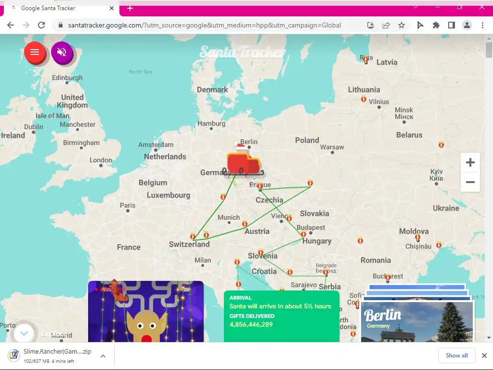Click the Warsaw city label

[332, 147]
